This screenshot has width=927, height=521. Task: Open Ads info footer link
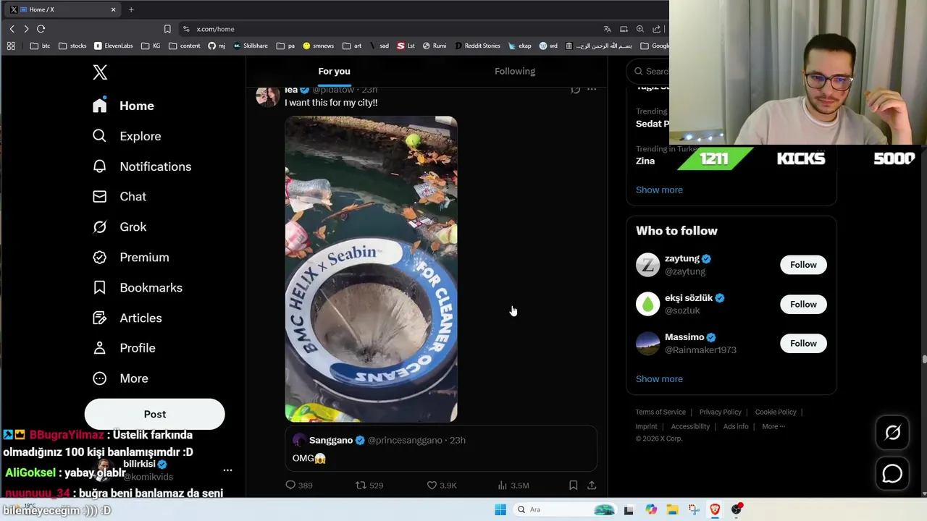pos(736,426)
